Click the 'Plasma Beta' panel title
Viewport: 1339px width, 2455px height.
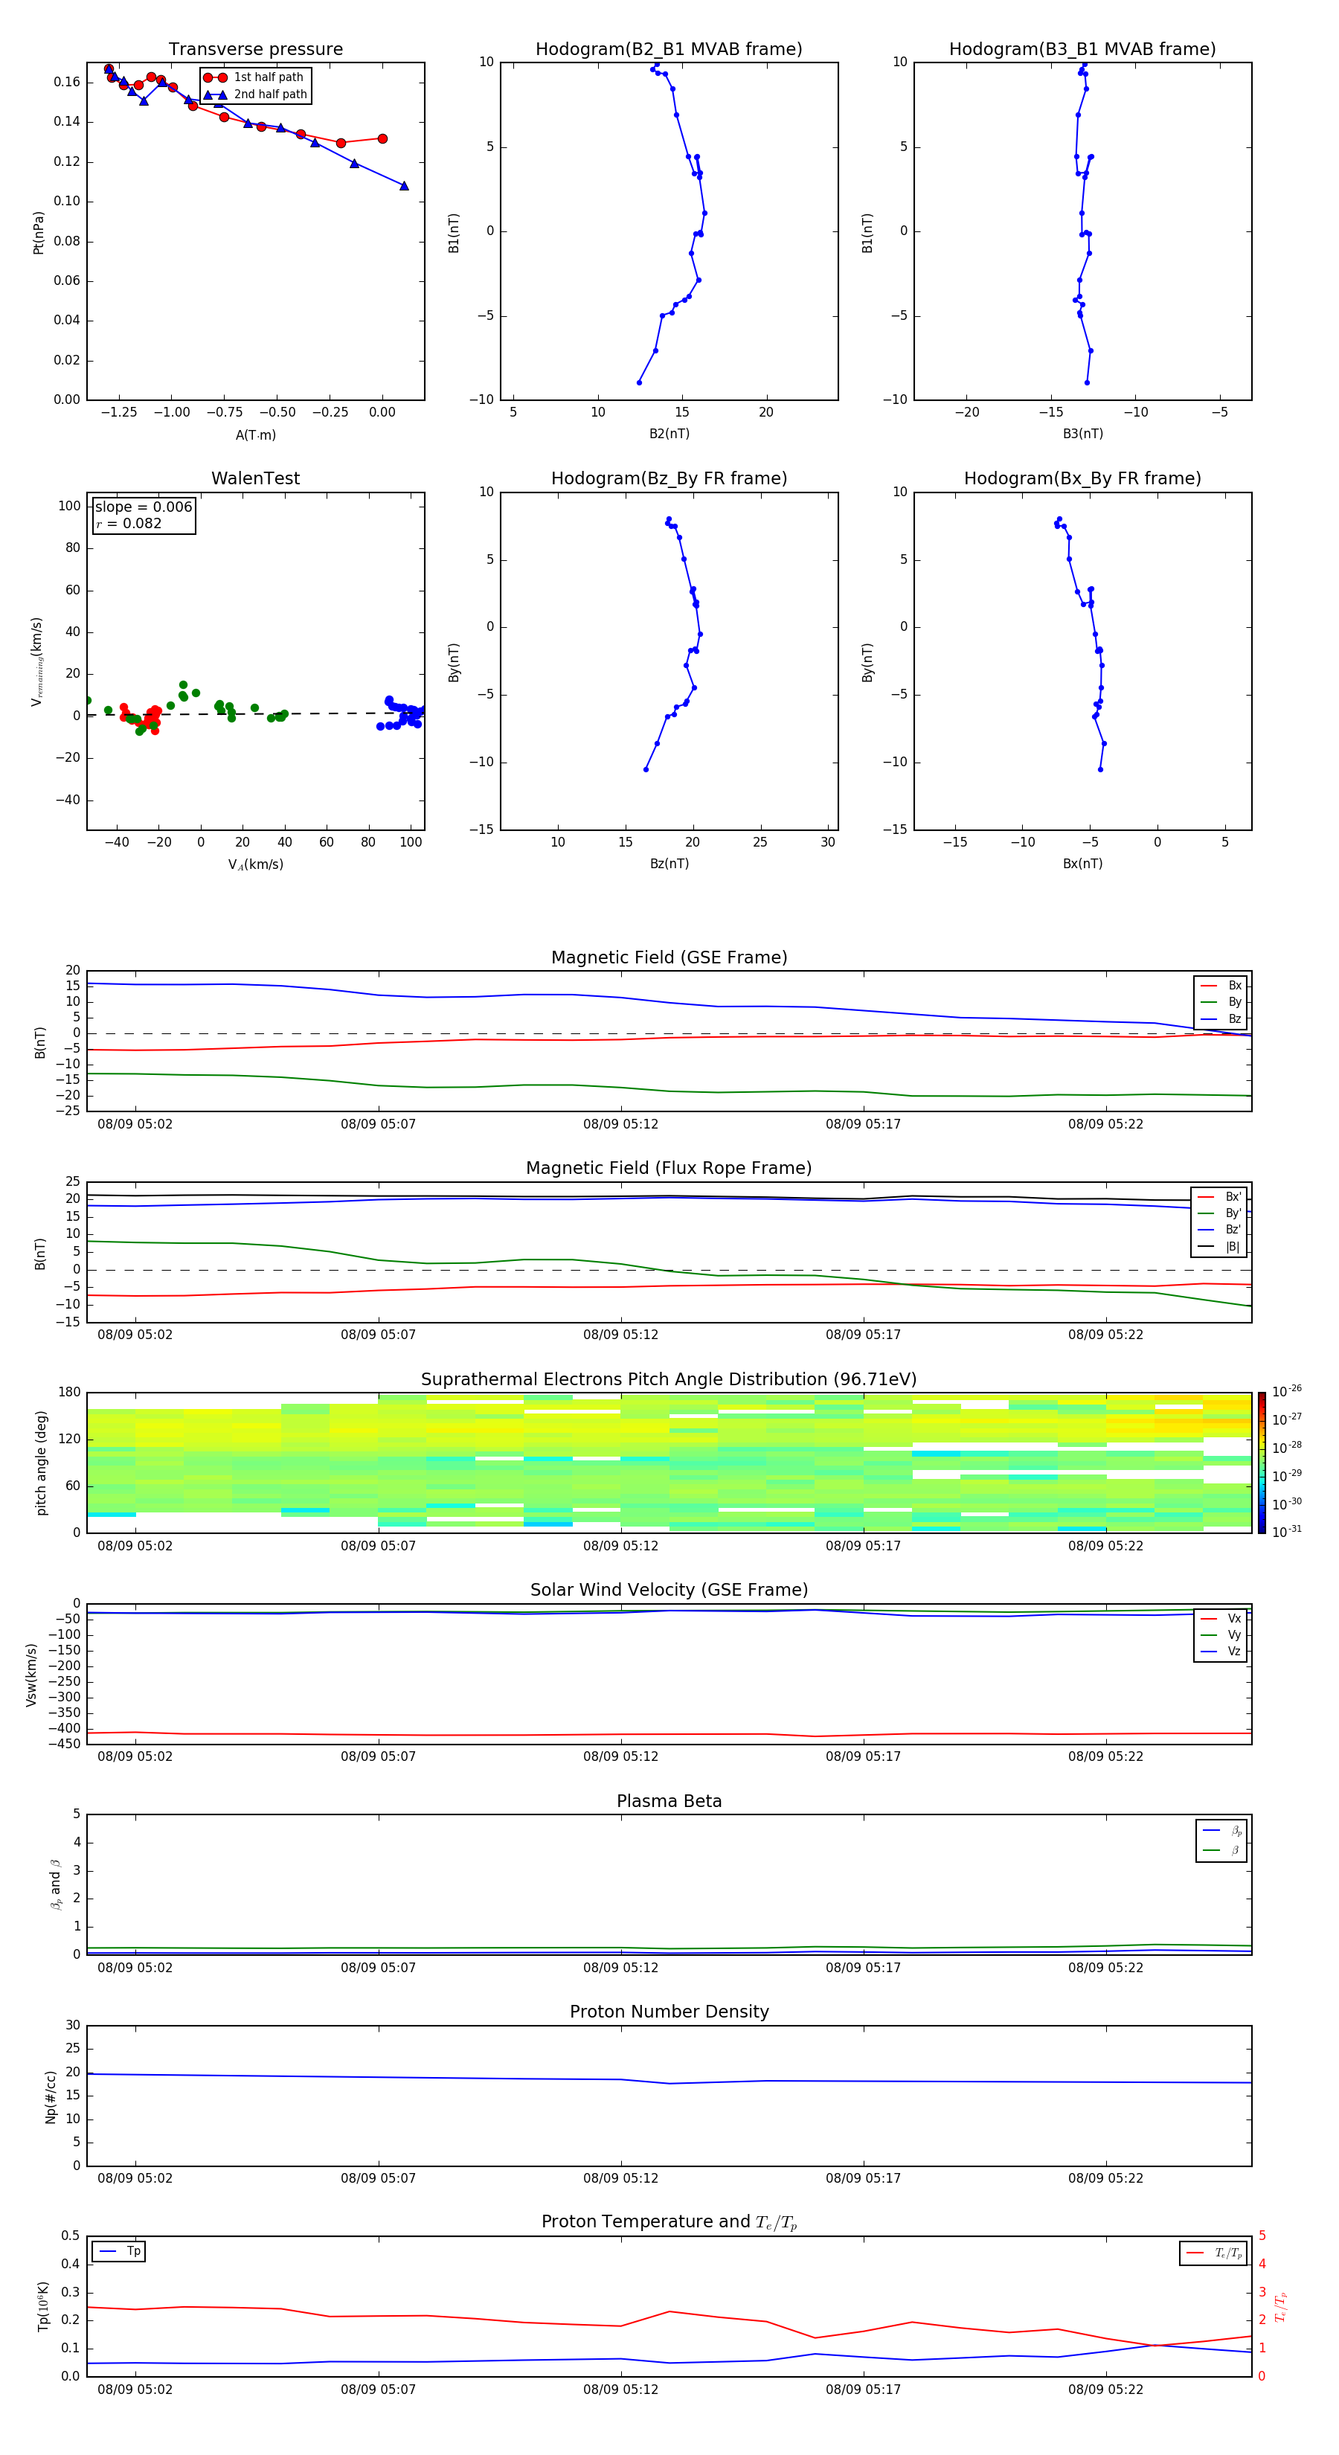click(669, 1802)
